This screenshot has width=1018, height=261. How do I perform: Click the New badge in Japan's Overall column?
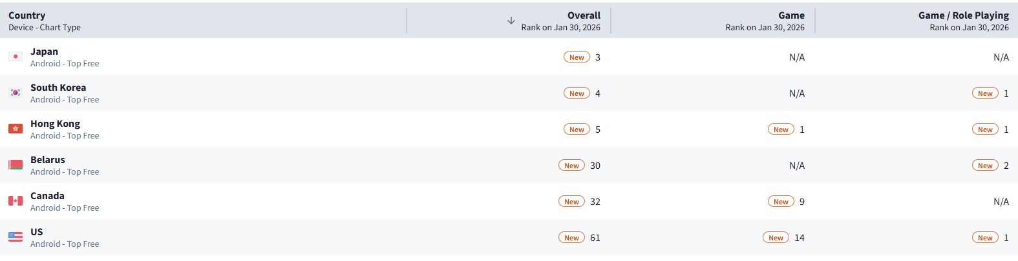577,57
